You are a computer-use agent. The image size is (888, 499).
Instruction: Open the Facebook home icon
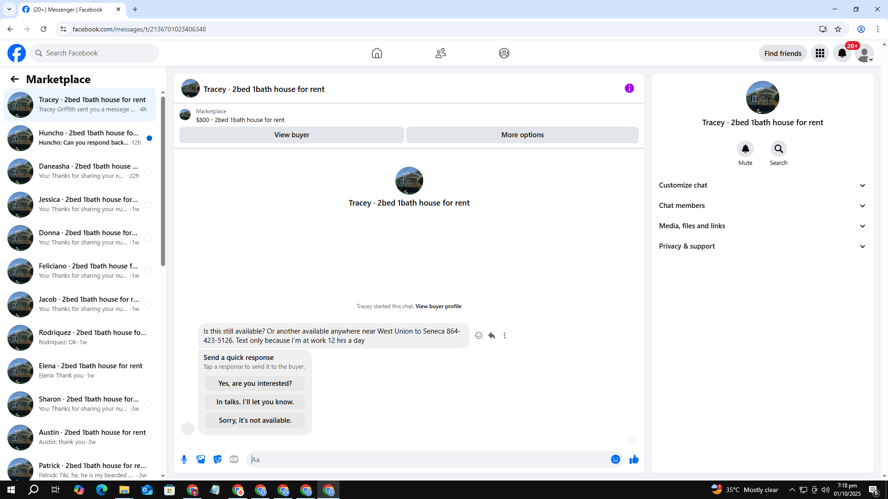tap(377, 53)
